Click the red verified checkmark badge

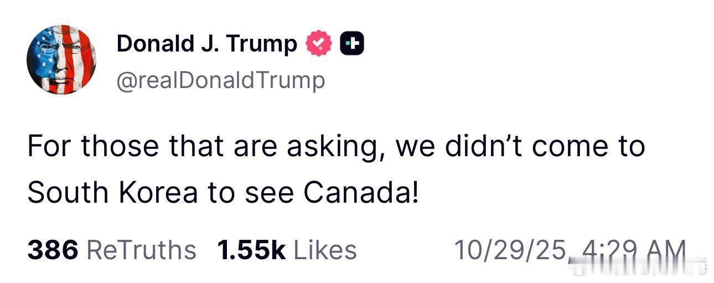coord(318,44)
